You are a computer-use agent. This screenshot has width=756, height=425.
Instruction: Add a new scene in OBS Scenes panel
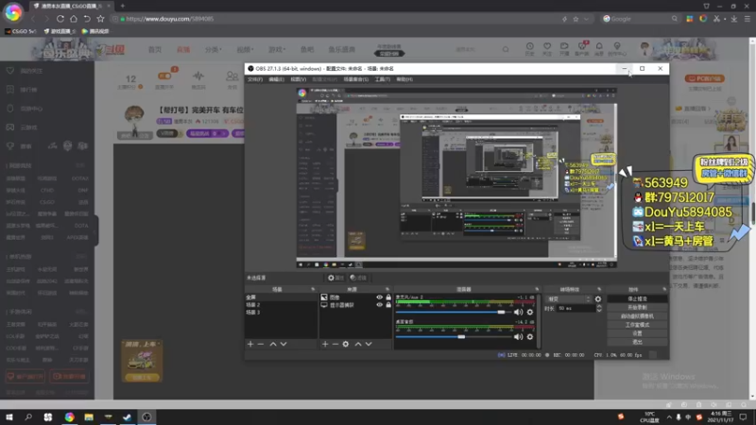pos(250,344)
